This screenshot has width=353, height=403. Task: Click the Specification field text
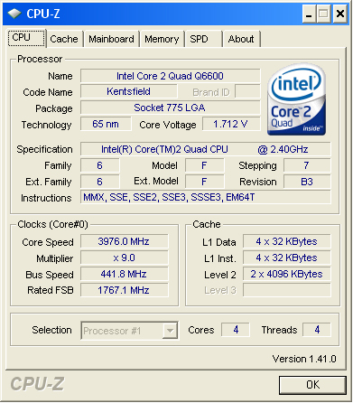205,149
